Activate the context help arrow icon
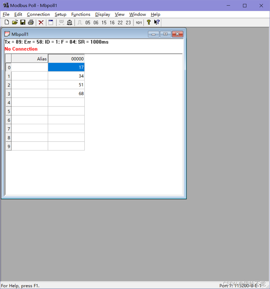The image size is (270, 289). coord(157,22)
